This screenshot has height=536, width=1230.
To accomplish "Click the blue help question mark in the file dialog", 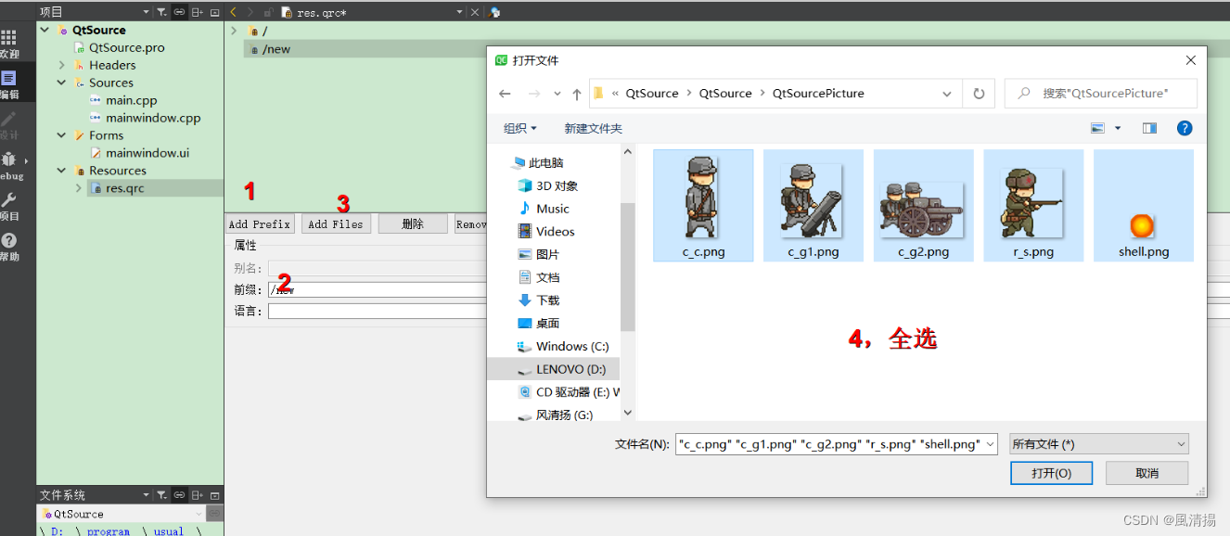I will click(1185, 128).
